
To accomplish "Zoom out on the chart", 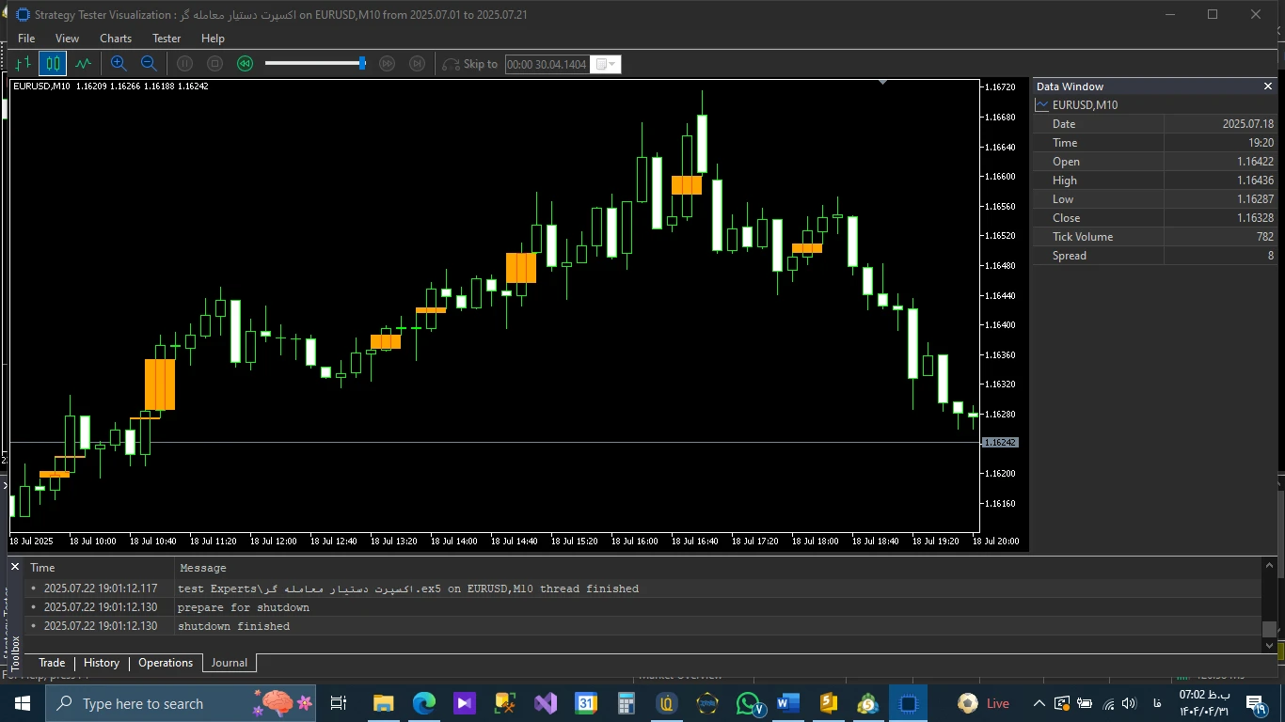I will [x=149, y=64].
